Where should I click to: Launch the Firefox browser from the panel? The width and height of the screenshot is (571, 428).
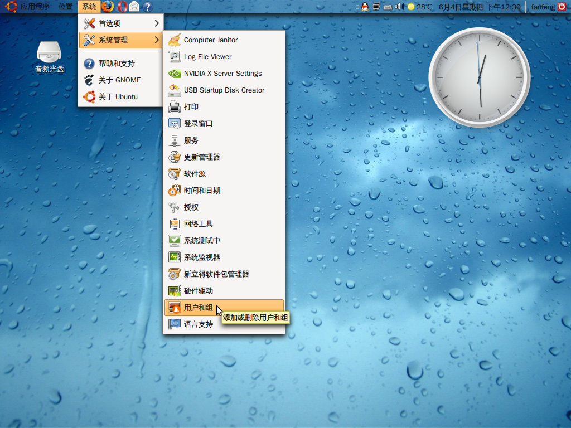[x=108, y=7]
